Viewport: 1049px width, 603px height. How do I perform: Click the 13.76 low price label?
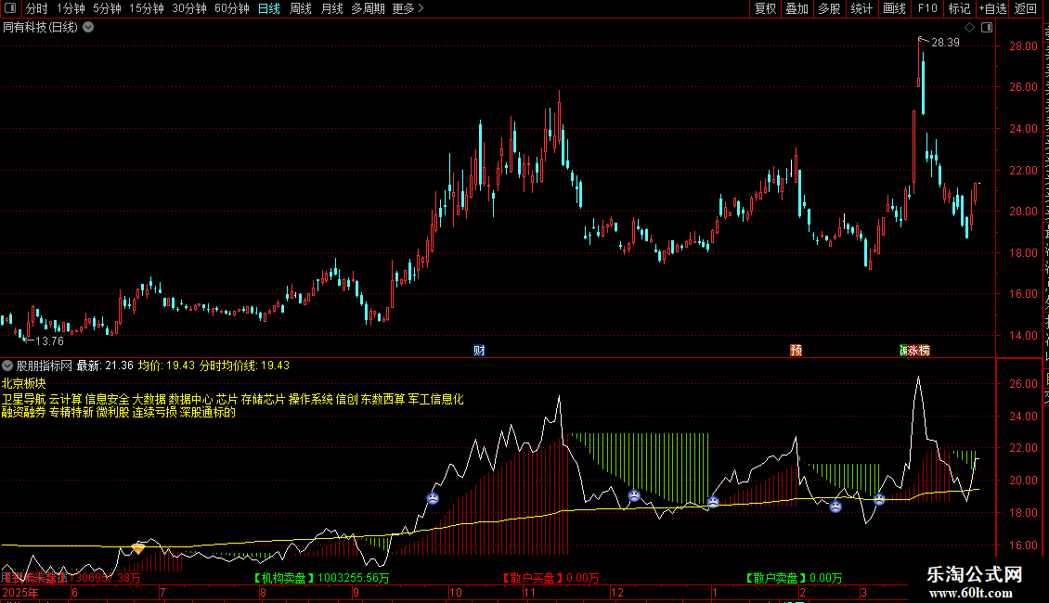point(49,341)
